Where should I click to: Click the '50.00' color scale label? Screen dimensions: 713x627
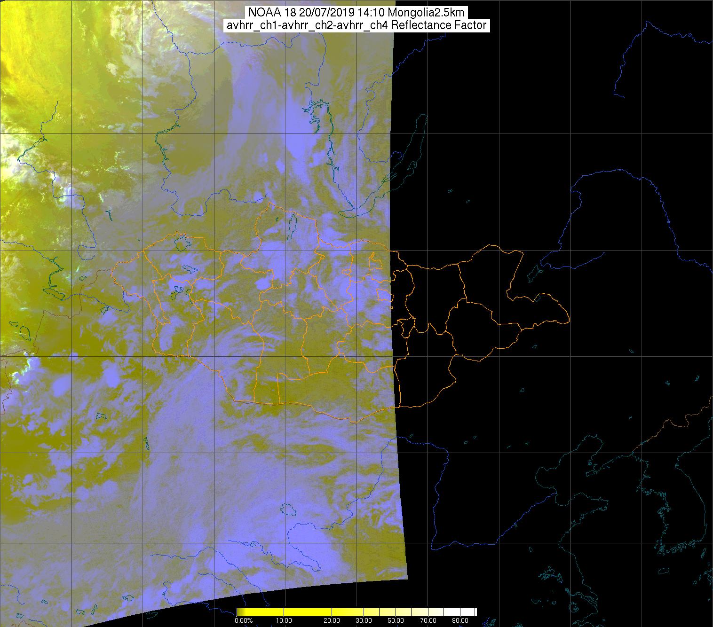click(x=396, y=620)
